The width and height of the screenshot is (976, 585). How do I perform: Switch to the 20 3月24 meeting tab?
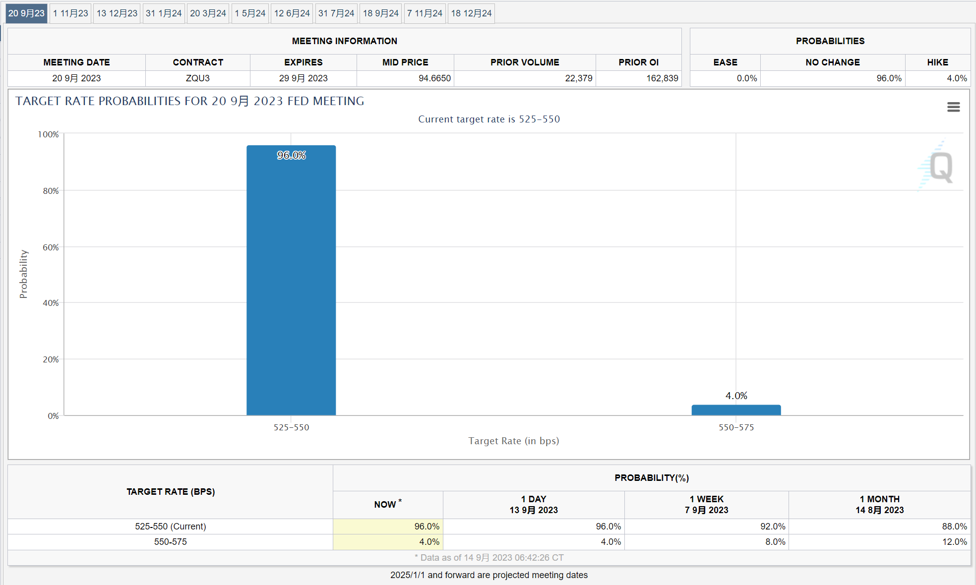tap(208, 13)
